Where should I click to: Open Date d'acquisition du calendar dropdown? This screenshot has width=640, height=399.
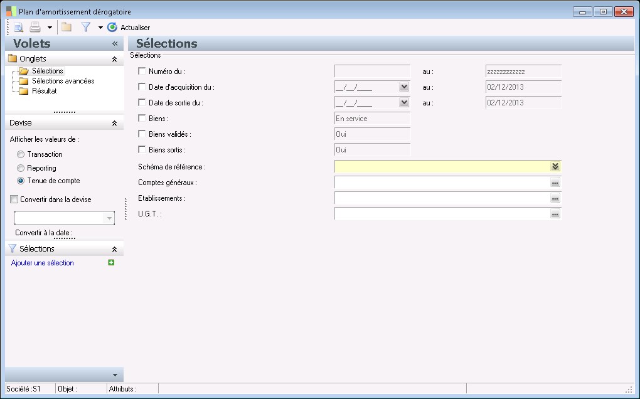(404, 87)
